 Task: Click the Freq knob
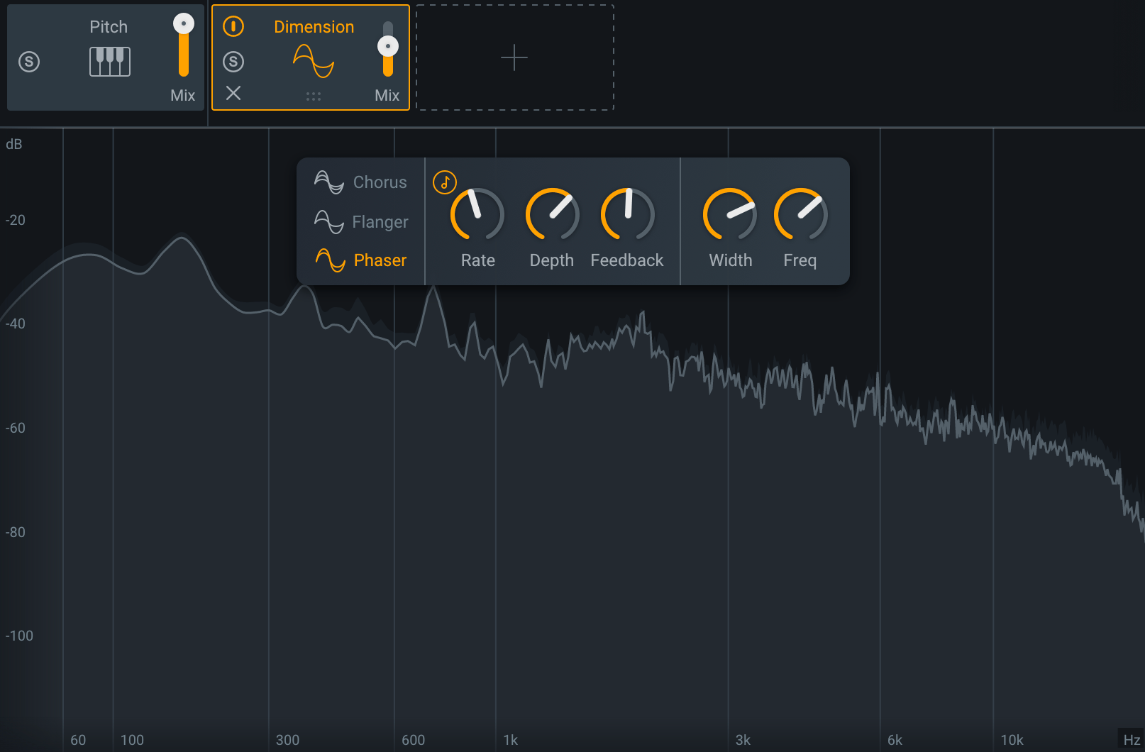801,215
